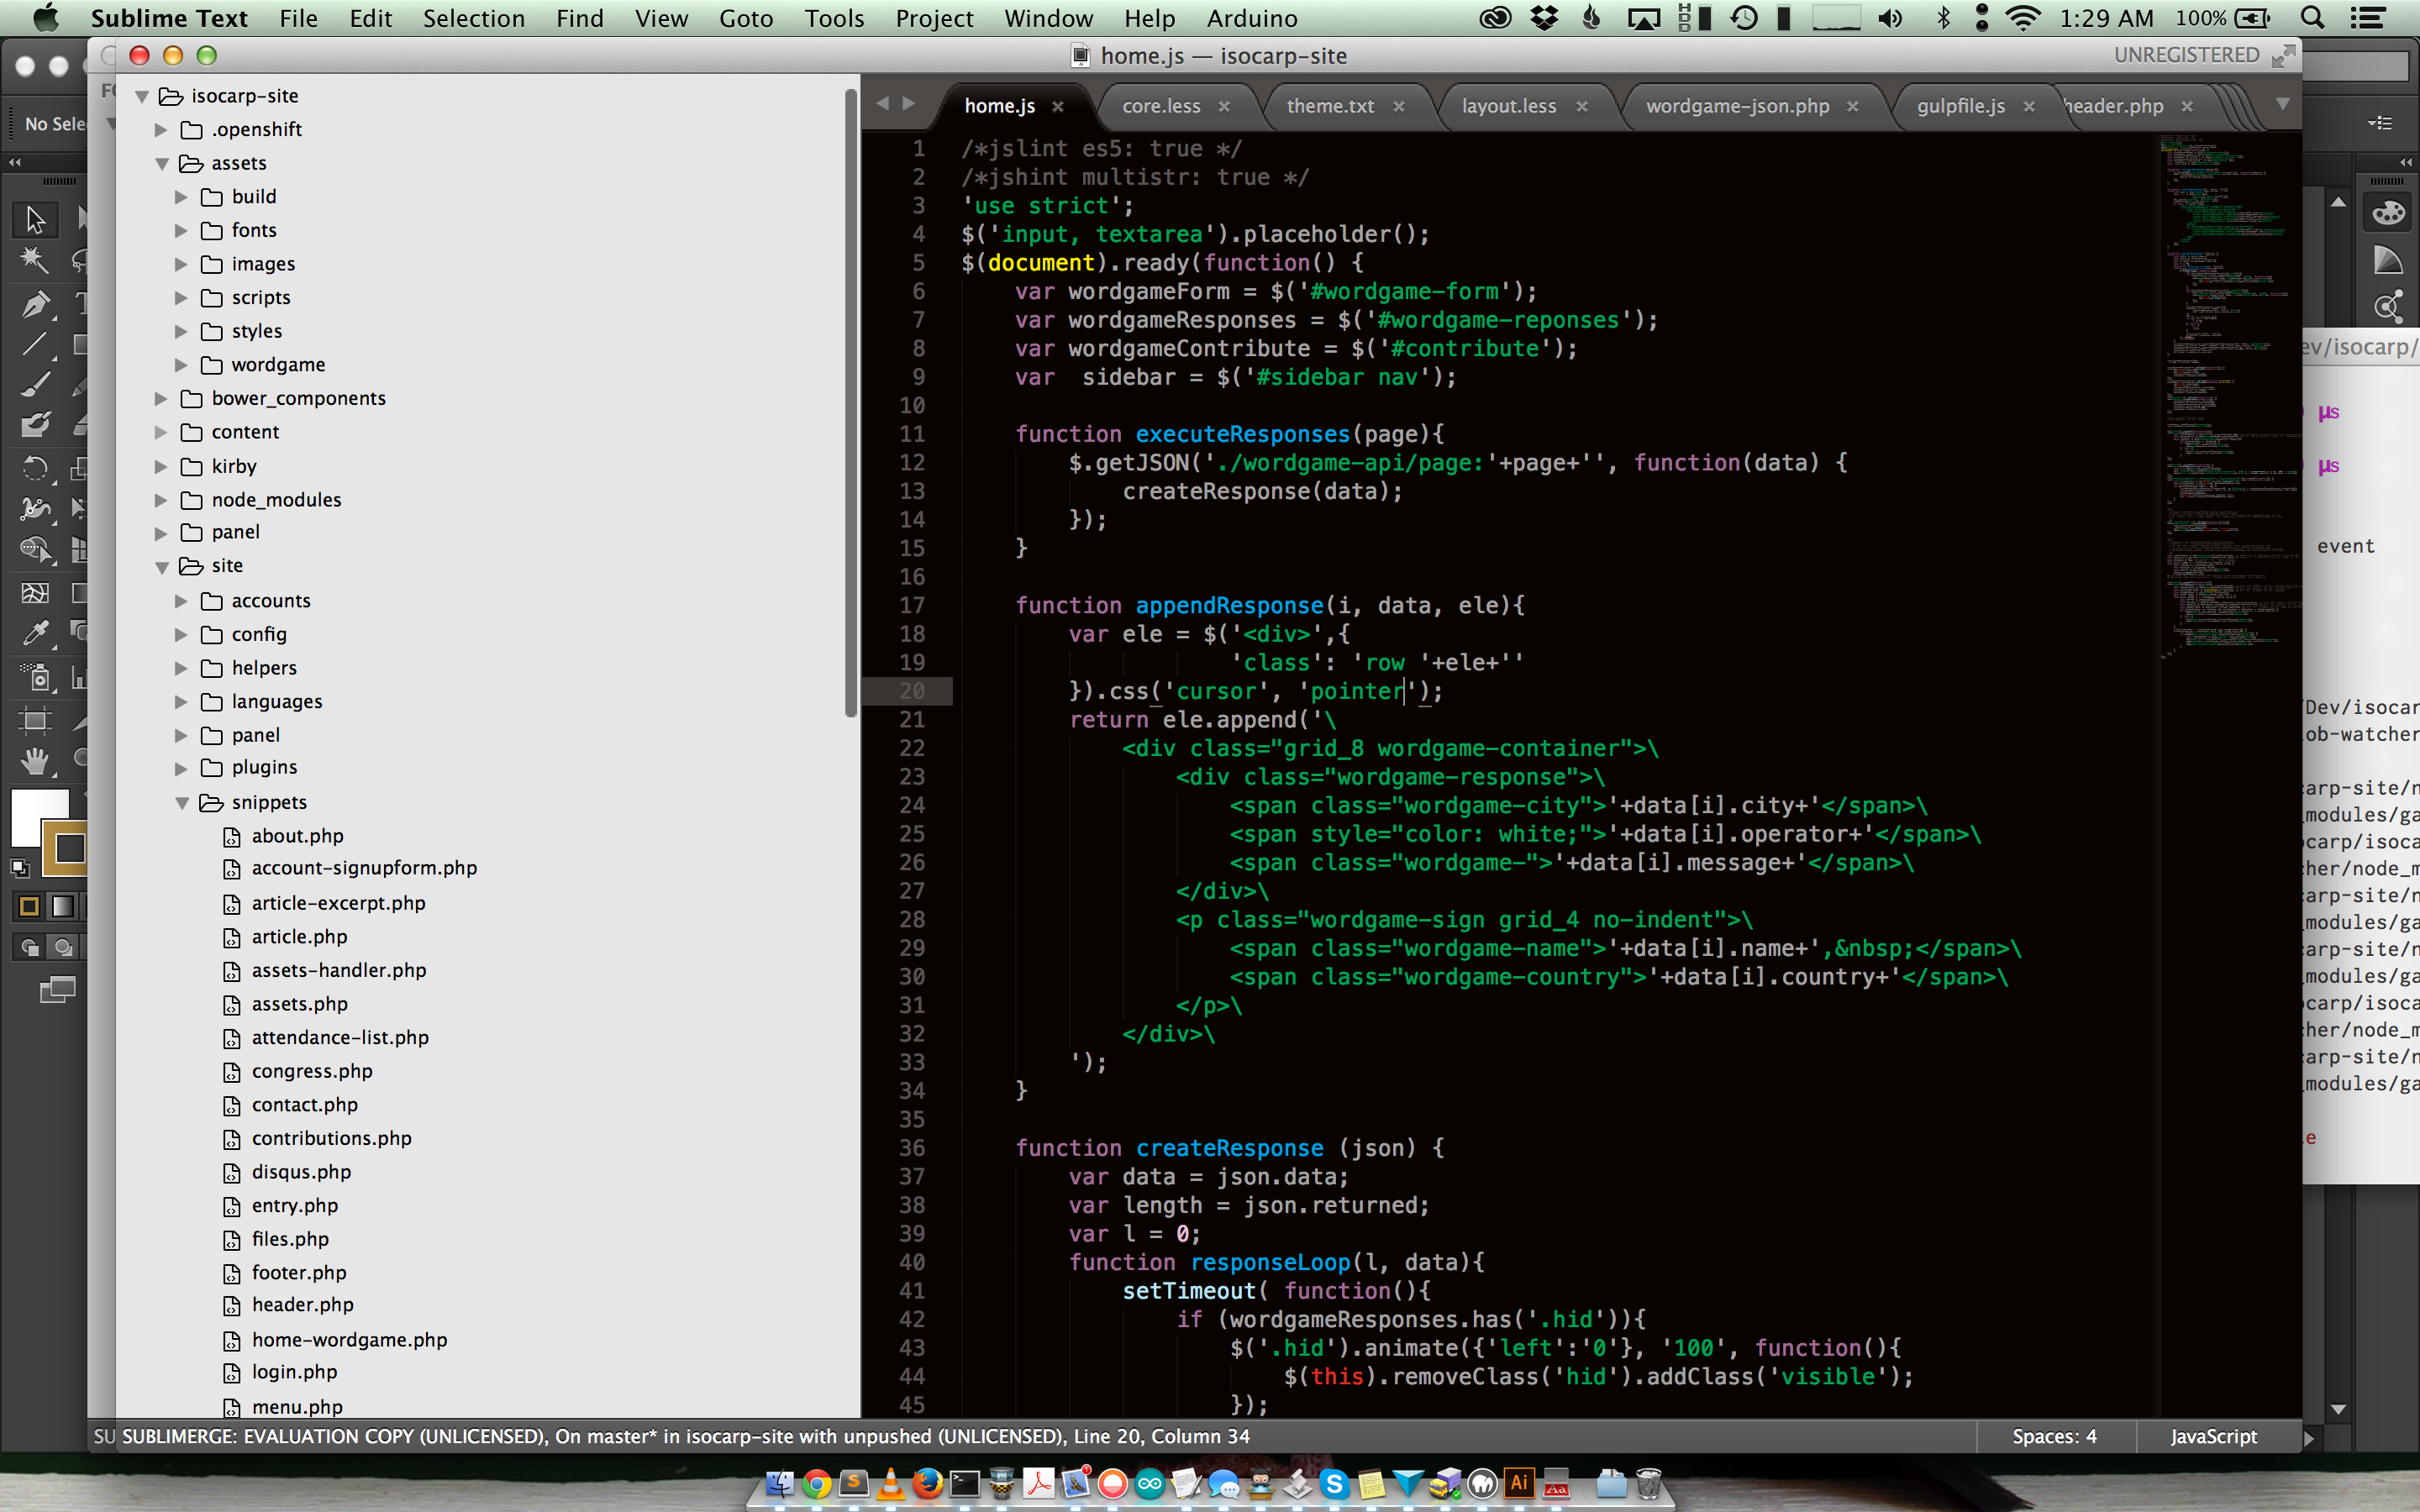Screen dimensions: 2420x1512
Task: Switch to the core.less tab
Action: 1160,106
